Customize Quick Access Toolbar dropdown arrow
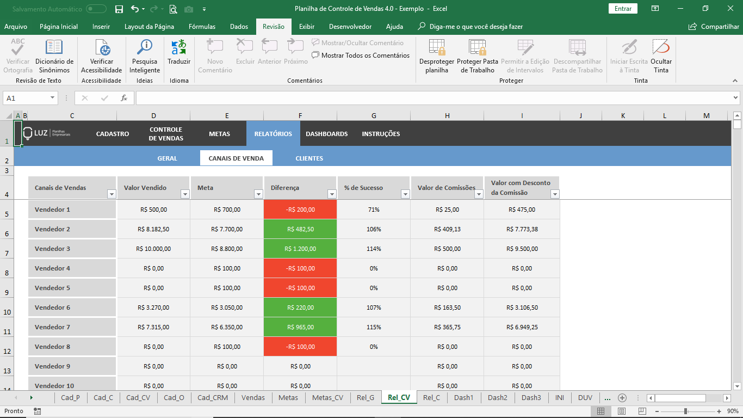Screen dimensions: 743x418 pyautogui.click(x=204, y=9)
